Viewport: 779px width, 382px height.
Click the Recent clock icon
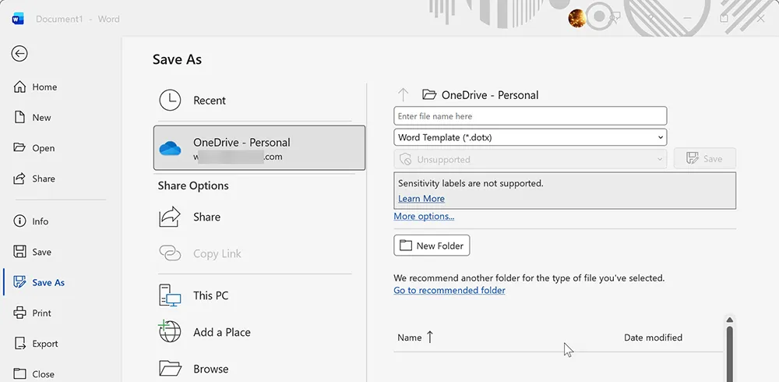[170, 101]
